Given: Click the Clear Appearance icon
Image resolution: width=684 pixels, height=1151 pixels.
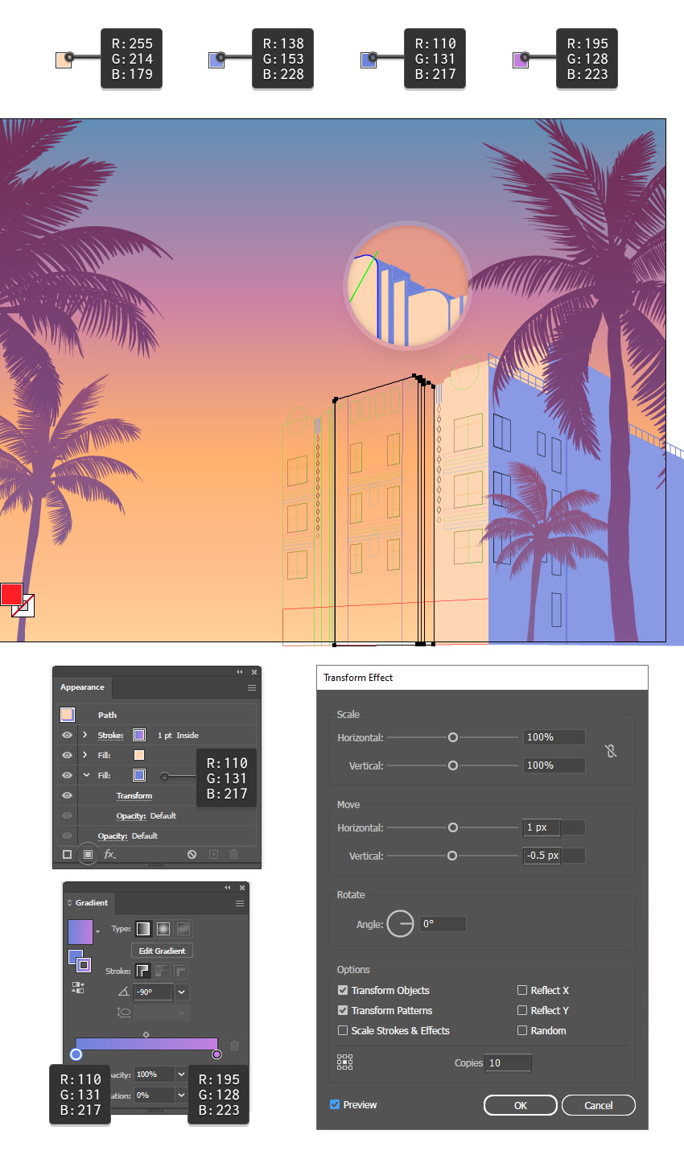Looking at the screenshot, I should click(x=192, y=854).
